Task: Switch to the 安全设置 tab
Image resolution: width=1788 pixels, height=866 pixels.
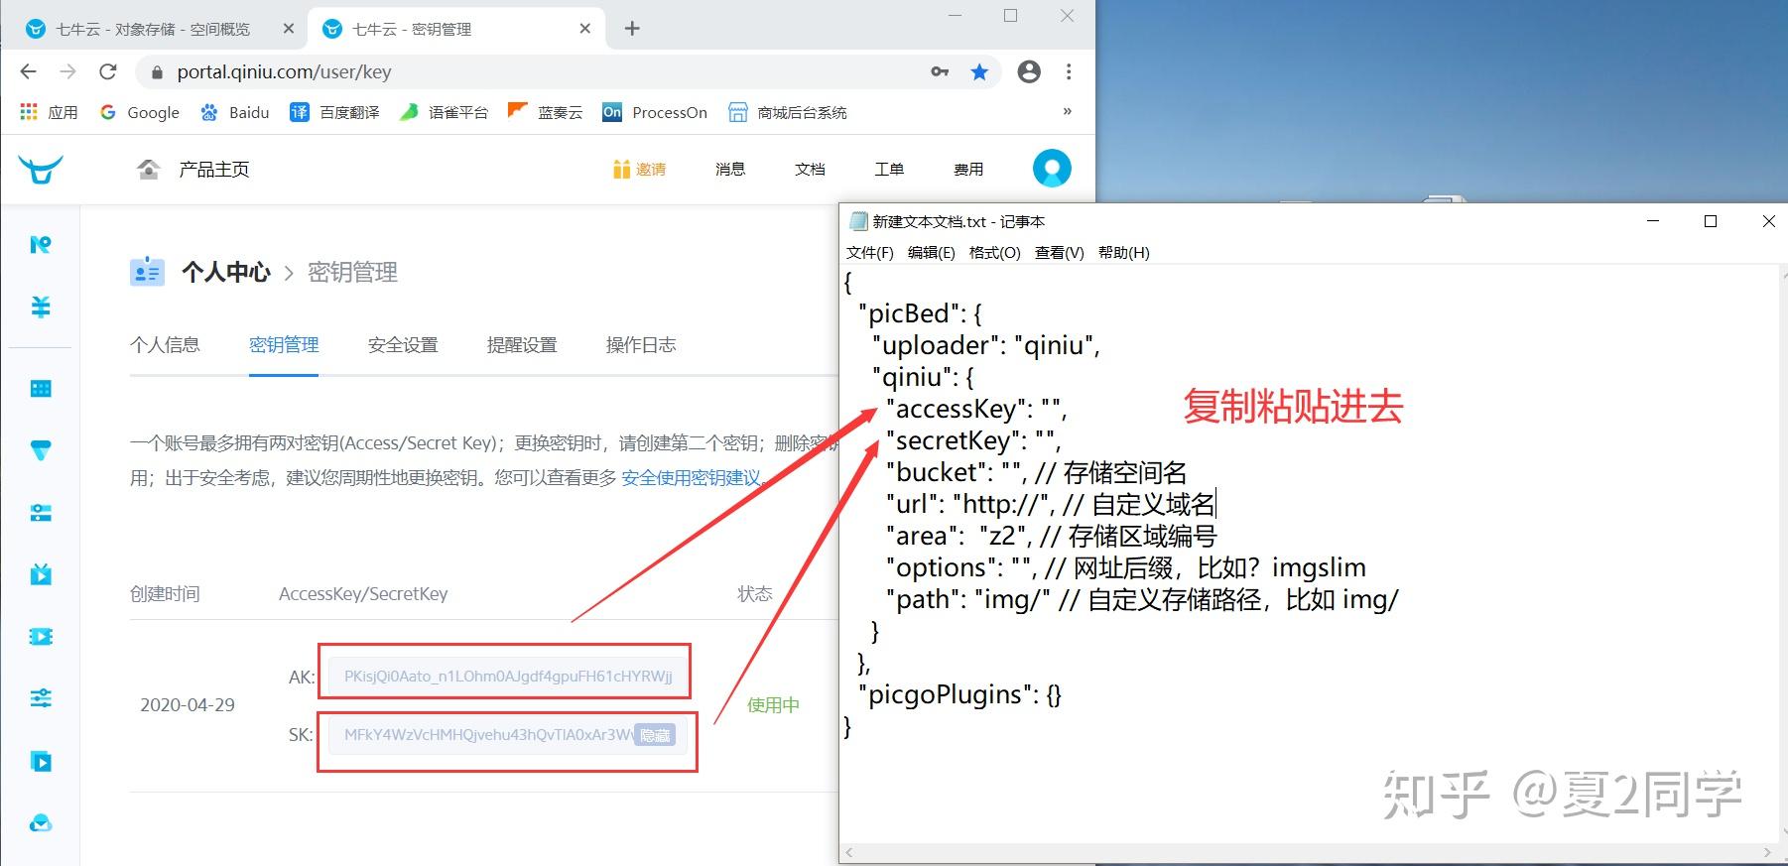Action: point(403,345)
